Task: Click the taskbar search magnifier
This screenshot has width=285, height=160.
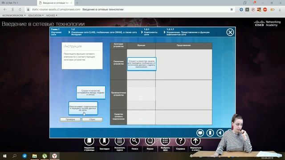Action: pyautogui.click(x=15, y=156)
